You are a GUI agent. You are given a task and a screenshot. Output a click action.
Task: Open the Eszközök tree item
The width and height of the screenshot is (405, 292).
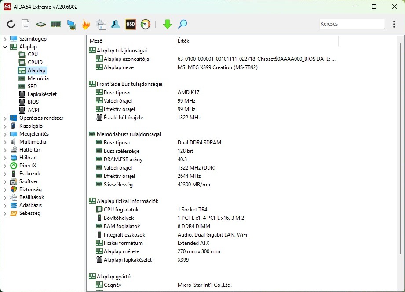(x=30, y=174)
